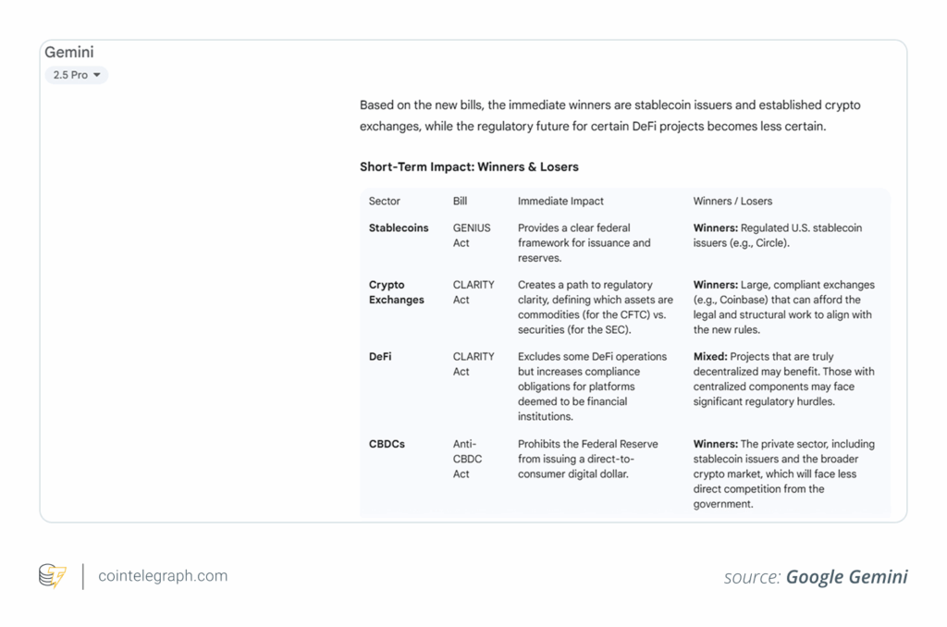
Task: Click the intro paragraph about new bills
Action: (610, 116)
